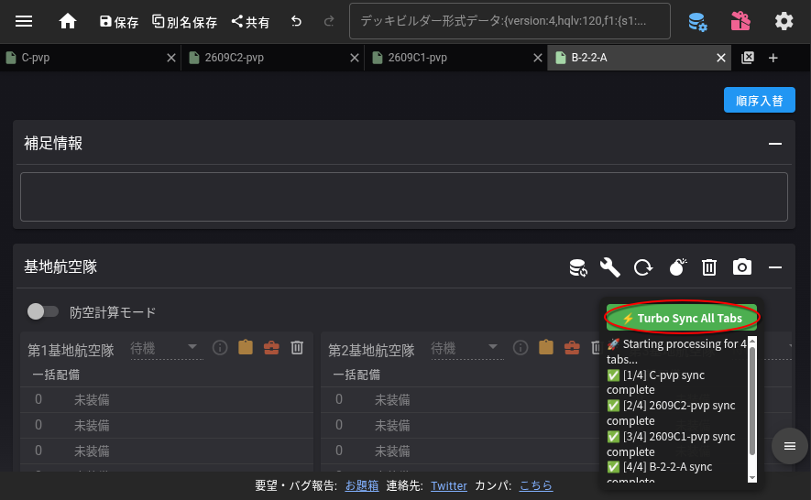Collapse the 補足情報 section
The height and width of the screenshot is (500, 811).
pyautogui.click(x=774, y=144)
